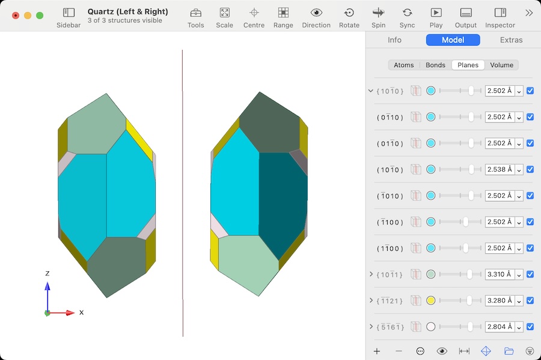Open the distance dropdown showing 3.310 Å

pyautogui.click(x=518, y=274)
